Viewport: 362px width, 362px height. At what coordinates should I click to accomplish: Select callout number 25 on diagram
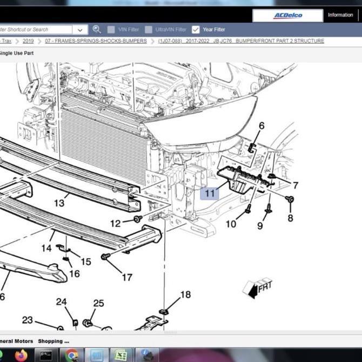click(98, 303)
